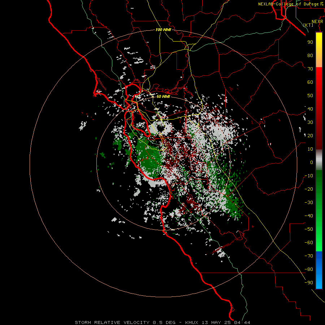Click the 0 value on velocity scale
The height and width of the screenshot is (325, 325).
312,162
